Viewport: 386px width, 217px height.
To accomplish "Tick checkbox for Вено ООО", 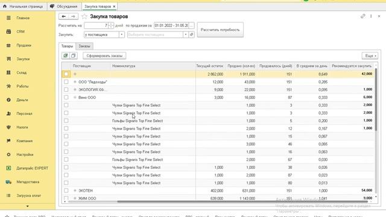I will 66,98.
